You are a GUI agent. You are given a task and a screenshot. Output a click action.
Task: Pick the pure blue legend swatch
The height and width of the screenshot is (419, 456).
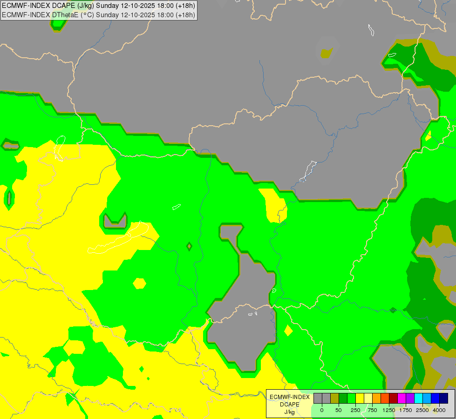pyautogui.click(x=436, y=399)
